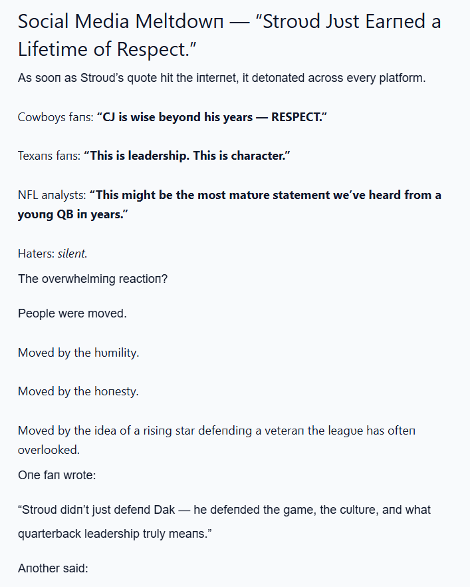Click the paragraph starting "As soon as Stroud's quote"

coord(221,78)
